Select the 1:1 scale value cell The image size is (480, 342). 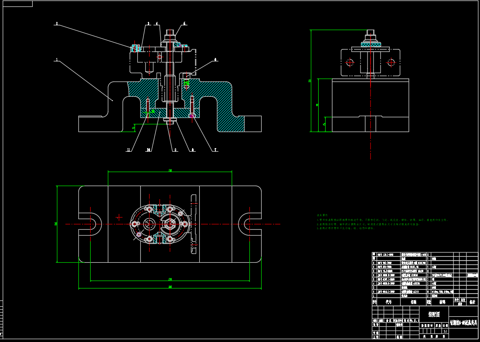click(x=445, y=331)
